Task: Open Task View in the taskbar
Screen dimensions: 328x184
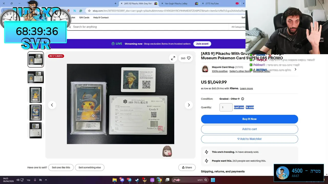Action: [x=167, y=180]
